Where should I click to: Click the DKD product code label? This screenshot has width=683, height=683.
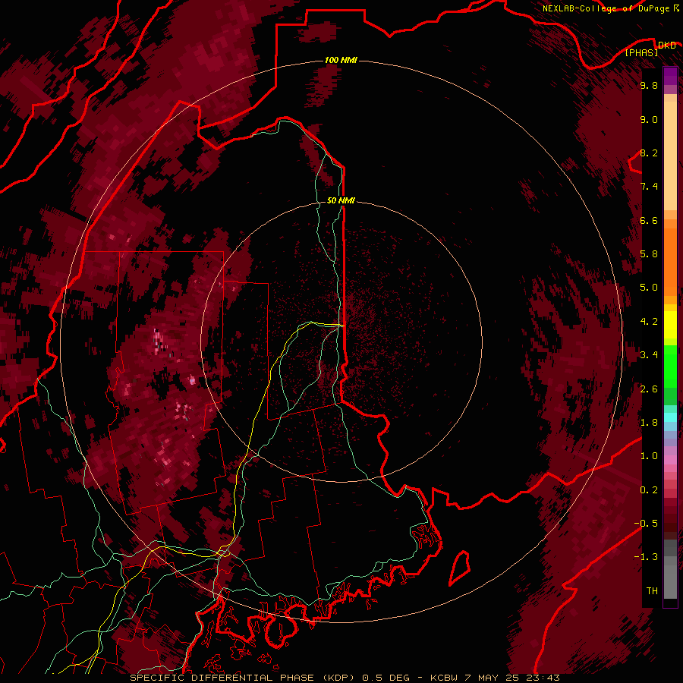coord(666,46)
